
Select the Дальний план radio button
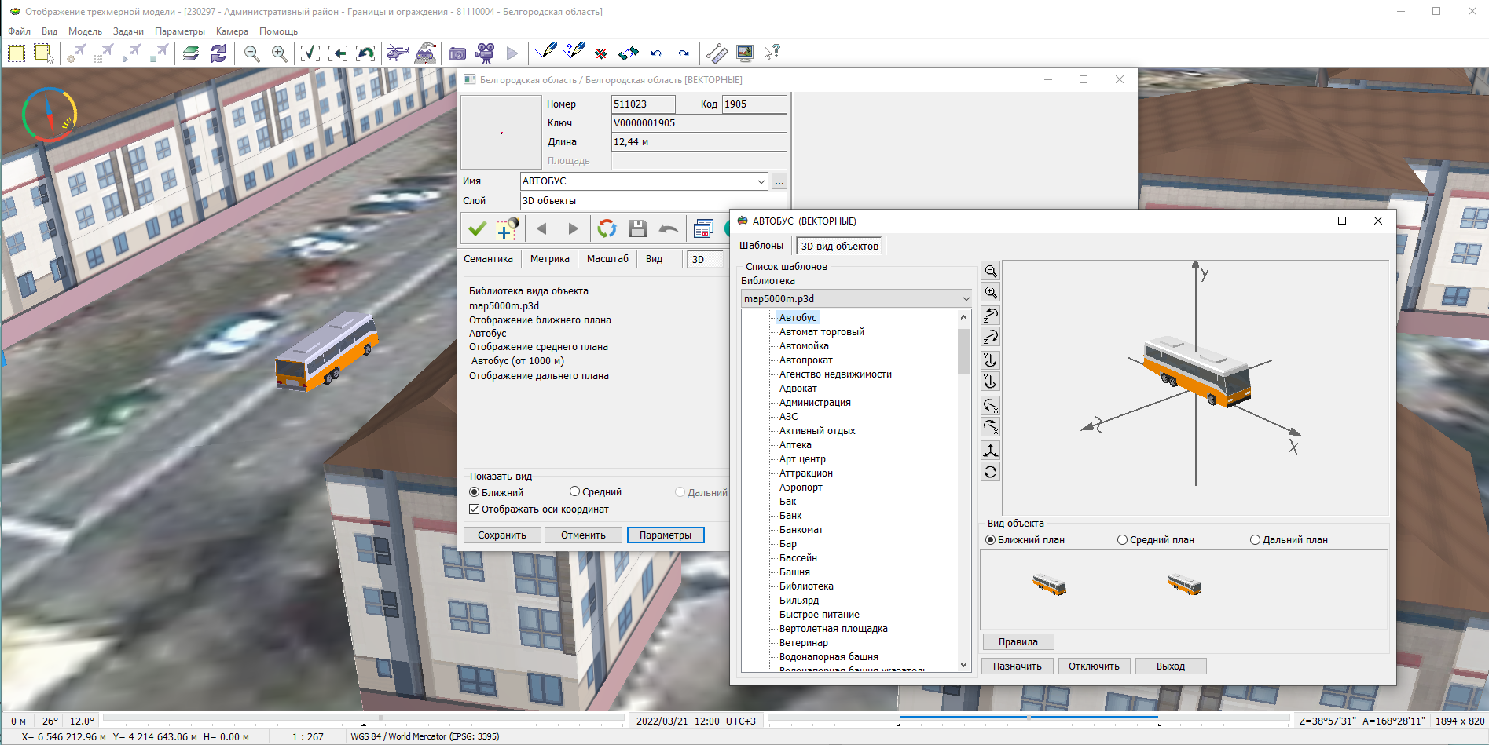(1255, 540)
